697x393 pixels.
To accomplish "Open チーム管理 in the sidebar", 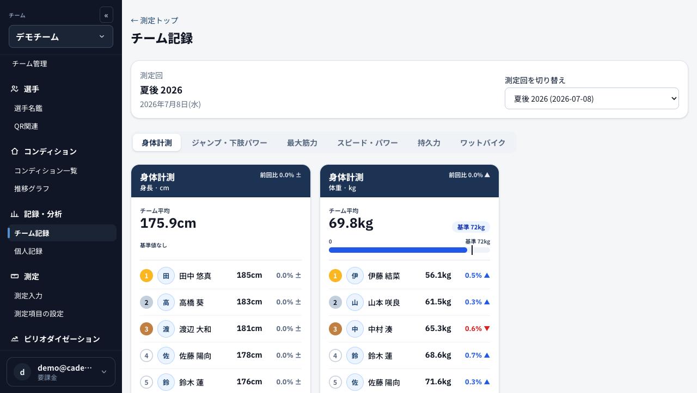I will tap(29, 64).
